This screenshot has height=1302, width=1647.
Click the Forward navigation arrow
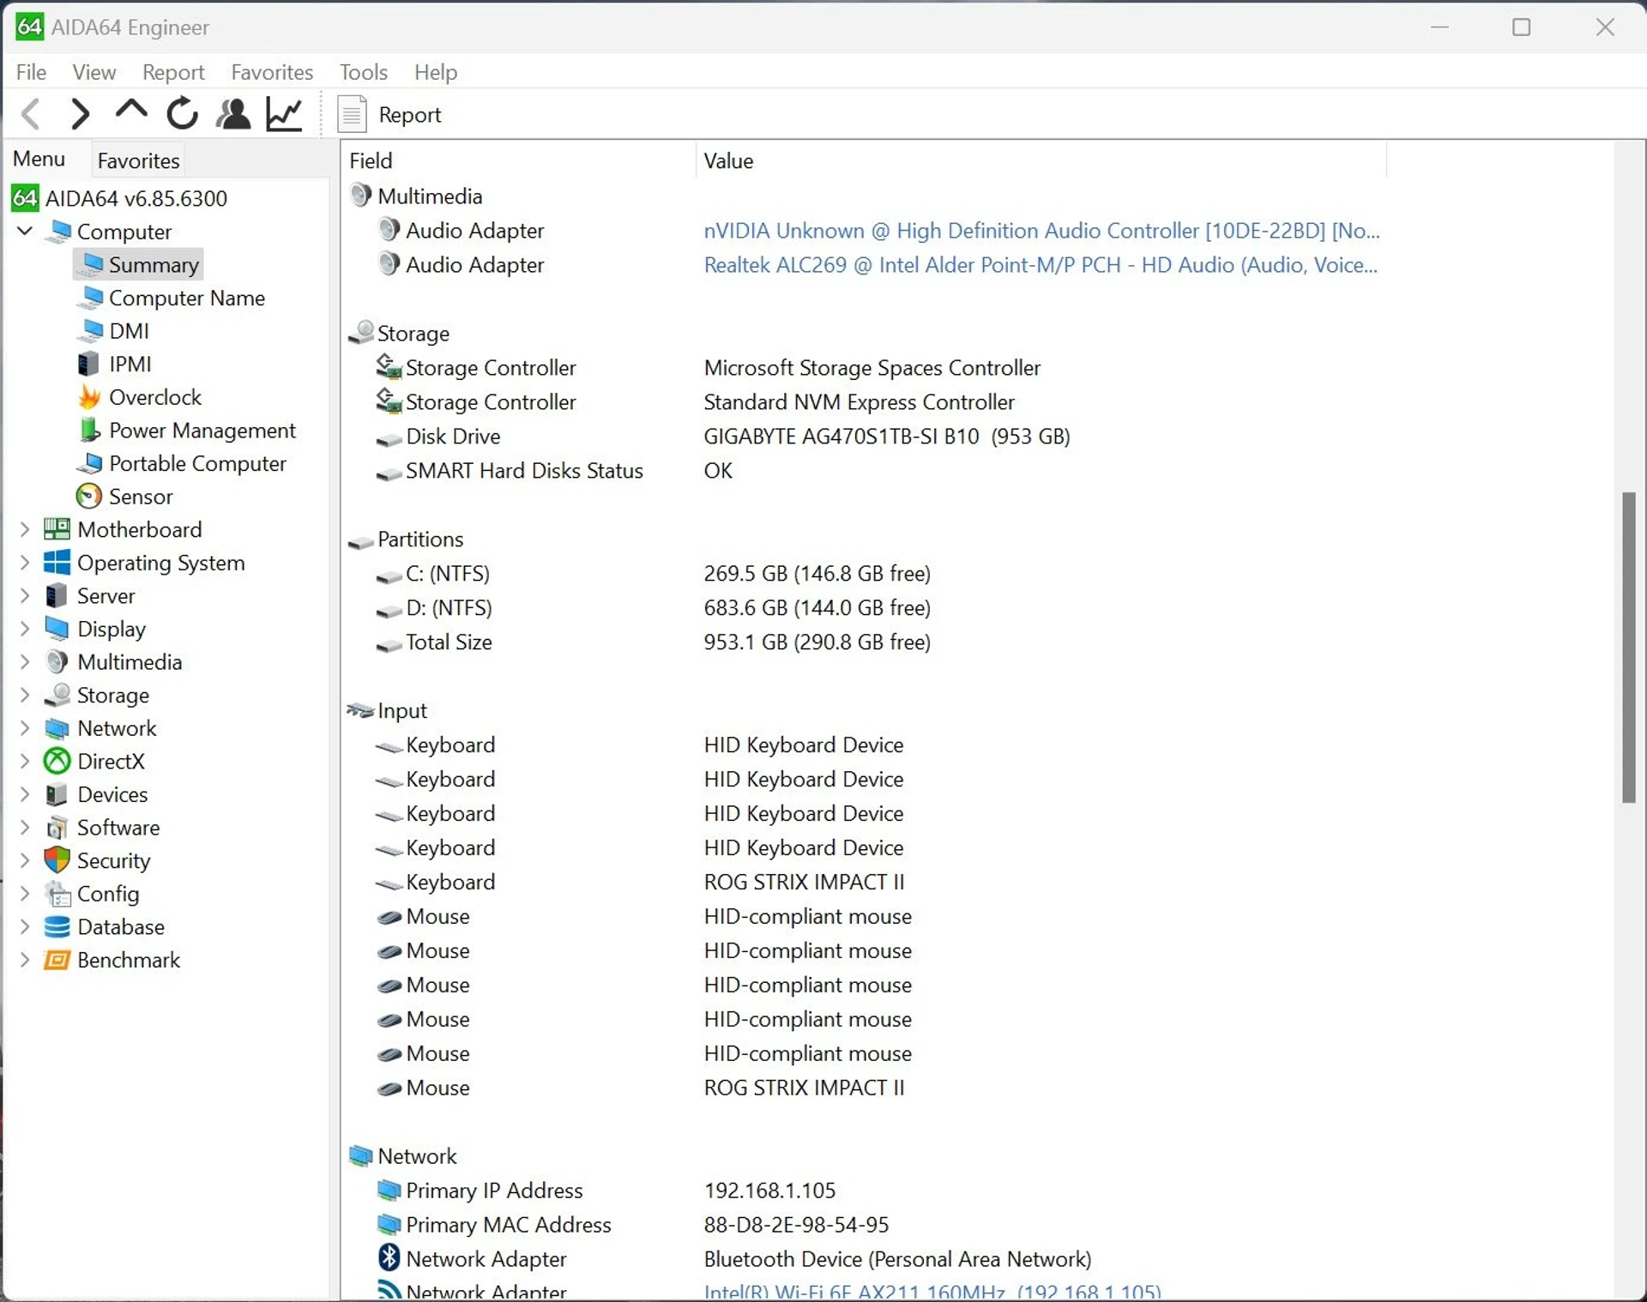[x=80, y=114]
